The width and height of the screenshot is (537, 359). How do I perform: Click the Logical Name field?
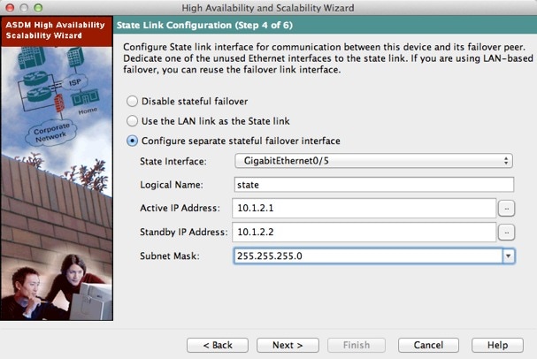(x=374, y=185)
